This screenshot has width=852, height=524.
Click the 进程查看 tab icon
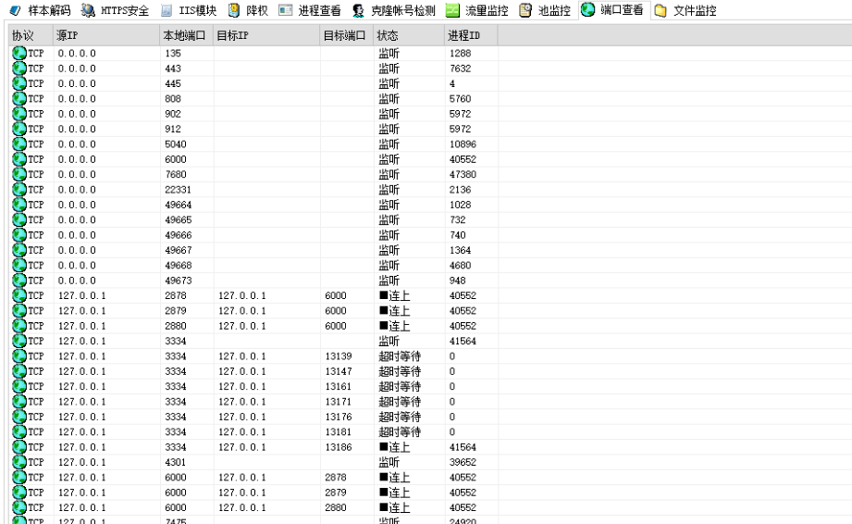[285, 10]
